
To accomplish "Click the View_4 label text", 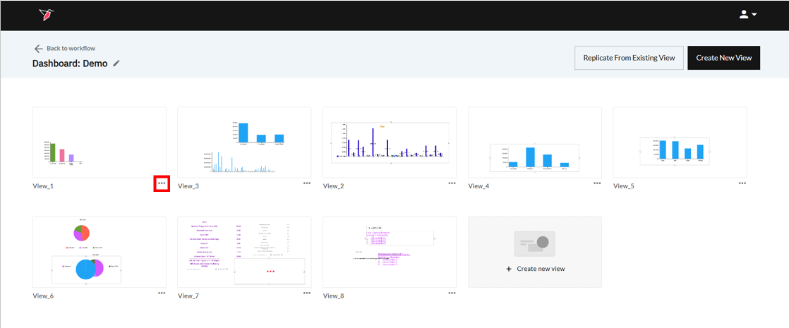I will pos(478,186).
